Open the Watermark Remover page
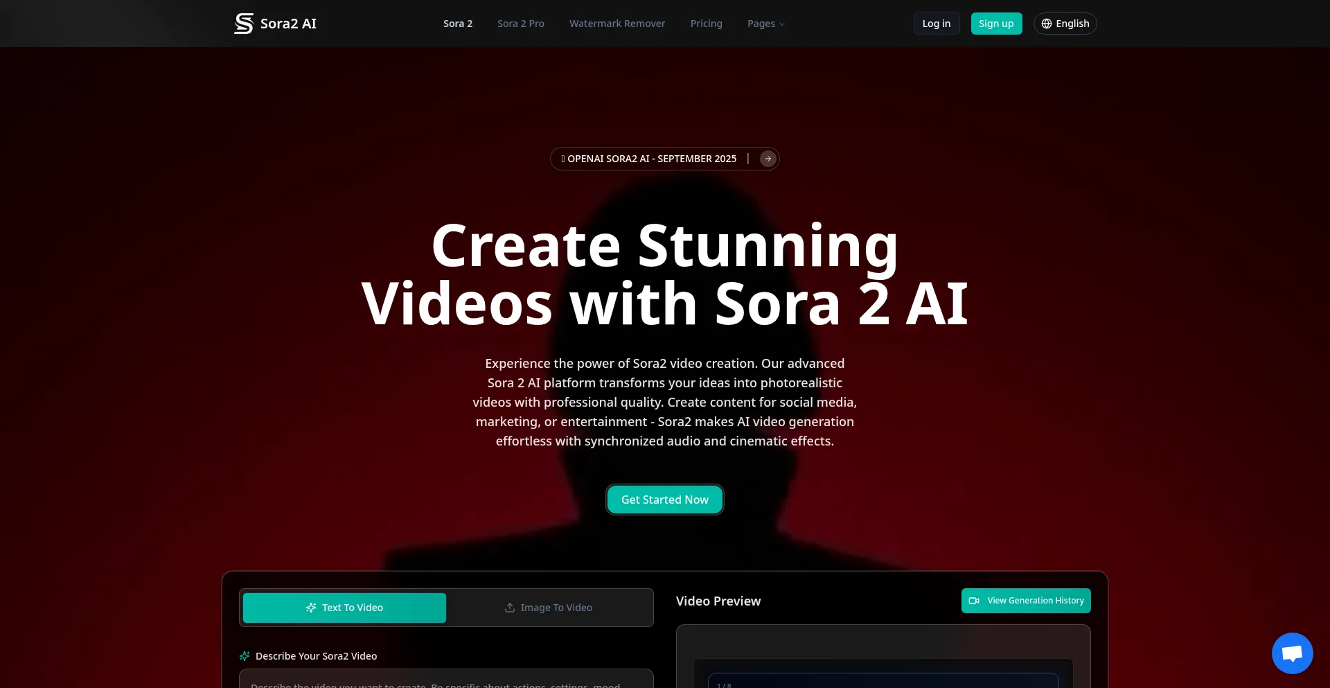 (617, 24)
